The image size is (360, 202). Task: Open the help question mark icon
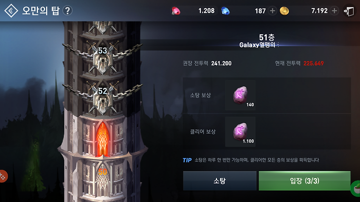pyautogui.click(x=67, y=10)
